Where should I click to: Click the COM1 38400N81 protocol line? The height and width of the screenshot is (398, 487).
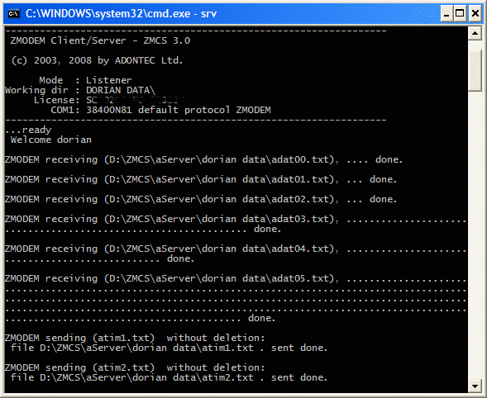coord(160,110)
